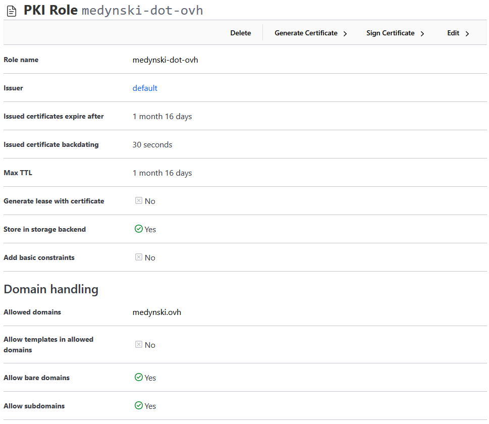The width and height of the screenshot is (489, 424).
Task: Open the Sign Certificate page
Action: 390,33
